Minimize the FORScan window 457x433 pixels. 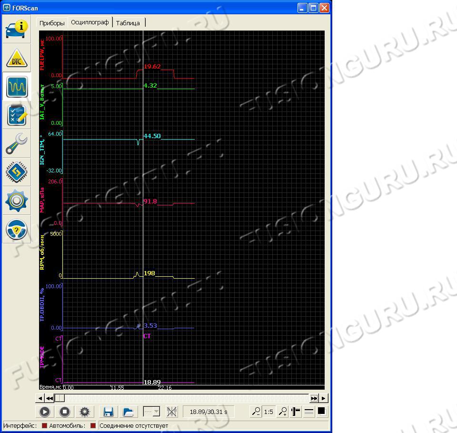coord(302,8)
